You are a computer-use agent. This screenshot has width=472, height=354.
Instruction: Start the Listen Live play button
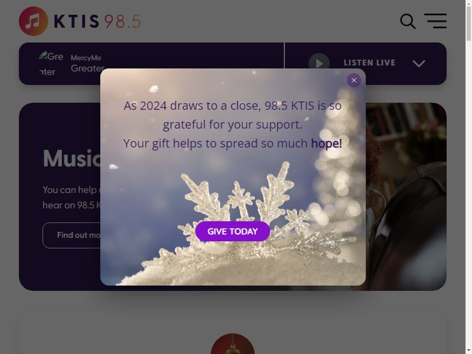(x=319, y=64)
